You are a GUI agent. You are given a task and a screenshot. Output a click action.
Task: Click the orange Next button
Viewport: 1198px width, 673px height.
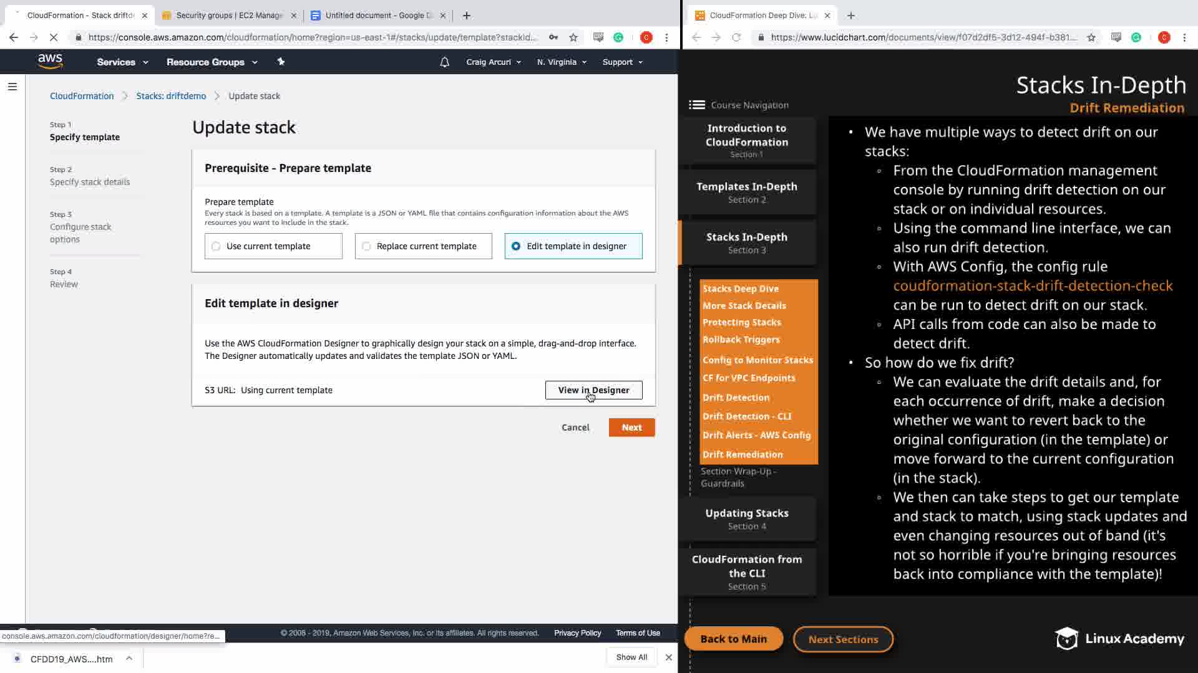(x=631, y=427)
